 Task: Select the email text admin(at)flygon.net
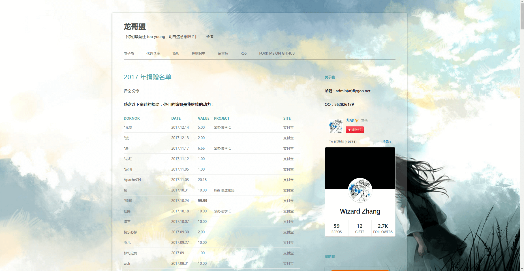353,91
